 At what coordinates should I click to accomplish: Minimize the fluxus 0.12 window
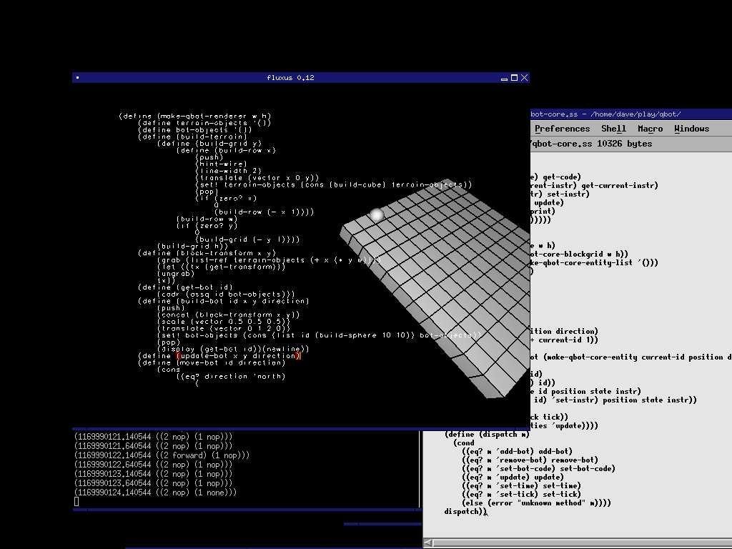pos(504,78)
